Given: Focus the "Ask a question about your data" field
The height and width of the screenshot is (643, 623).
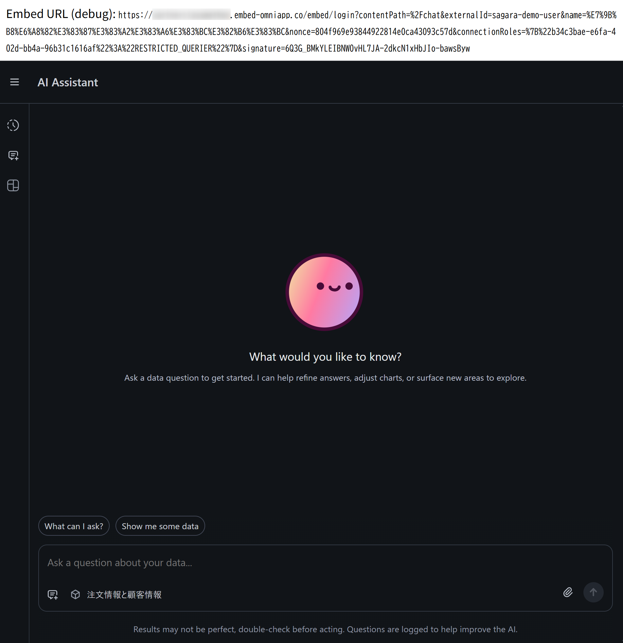Looking at the screenshot, I should [325, 563].
